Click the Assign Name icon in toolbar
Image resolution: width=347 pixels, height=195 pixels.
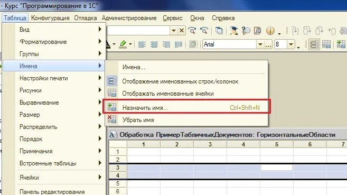point(341,44)
